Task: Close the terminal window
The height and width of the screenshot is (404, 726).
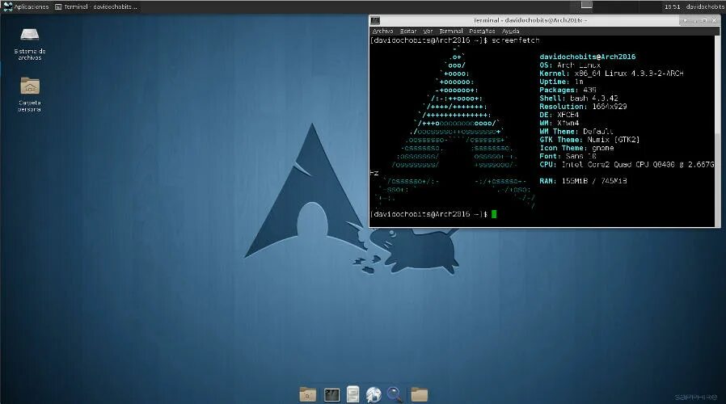Action: tap(714, 20)
